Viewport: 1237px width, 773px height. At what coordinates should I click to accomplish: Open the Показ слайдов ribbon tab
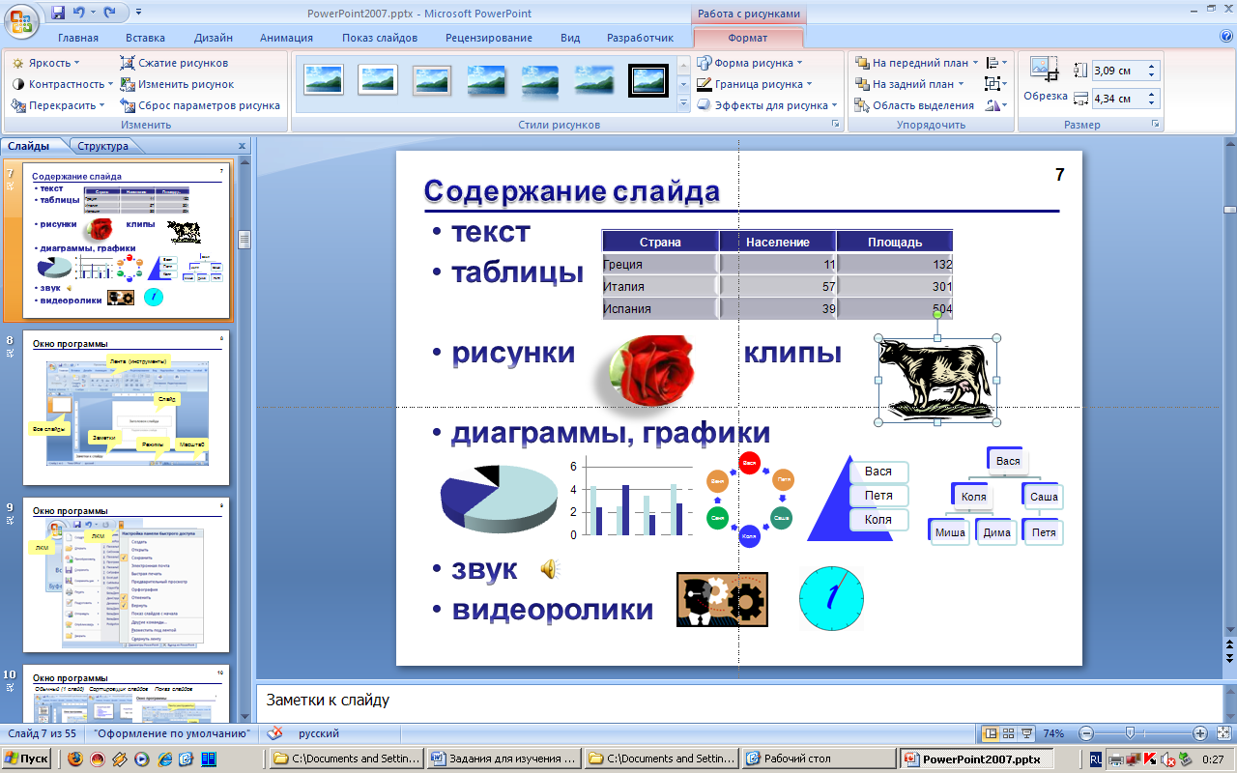[x=380, y=38]
